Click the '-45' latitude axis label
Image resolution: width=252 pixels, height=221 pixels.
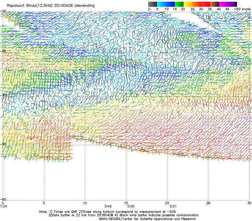pyautogui.click(x=3, y=51)
